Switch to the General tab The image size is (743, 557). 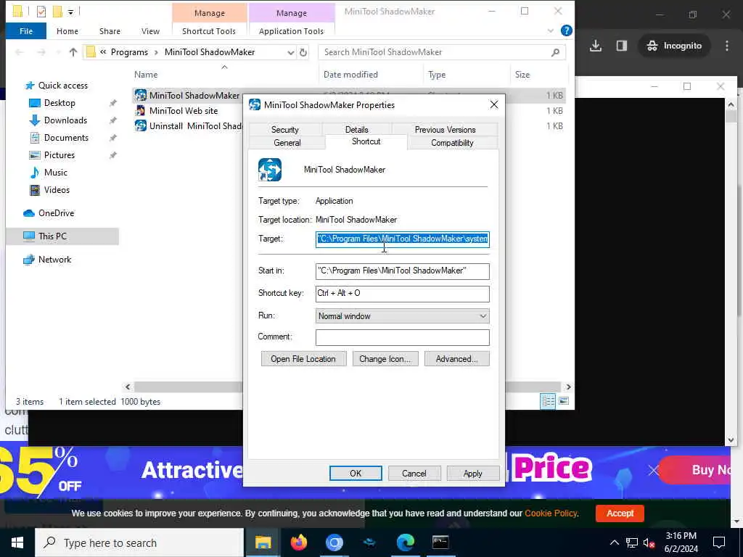pos(287,143)
